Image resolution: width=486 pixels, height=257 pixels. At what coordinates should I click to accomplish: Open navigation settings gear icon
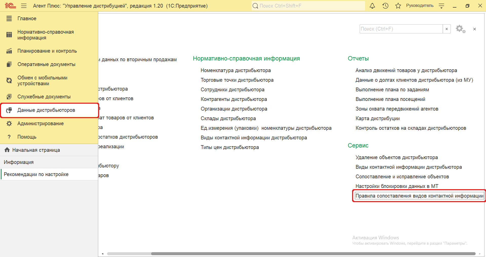tap(460, 29)
